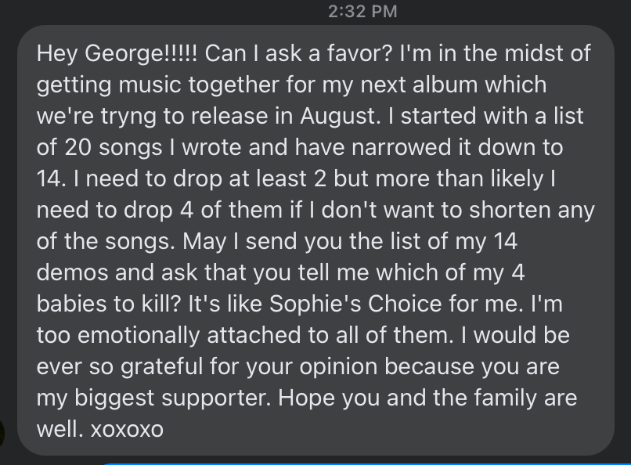Viewport: 631px width, 465px height.
Task: Click the closing 'xoxoxo' in the message
Action: pyautogui.click(x=127, y=430)
